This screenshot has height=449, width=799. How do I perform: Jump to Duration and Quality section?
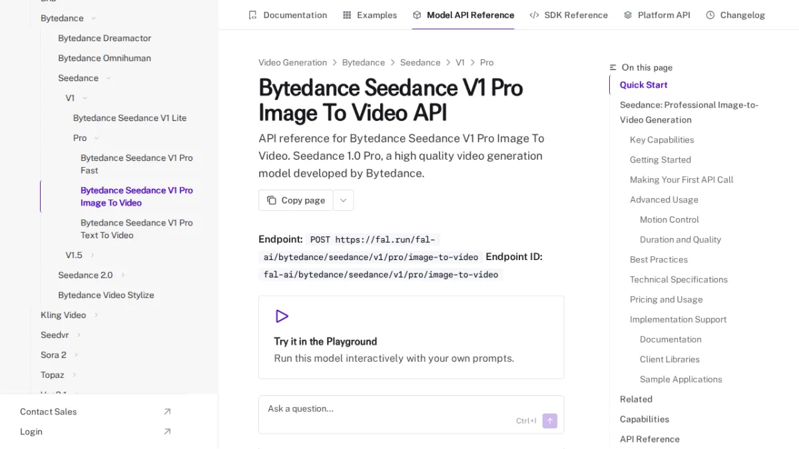680,239
